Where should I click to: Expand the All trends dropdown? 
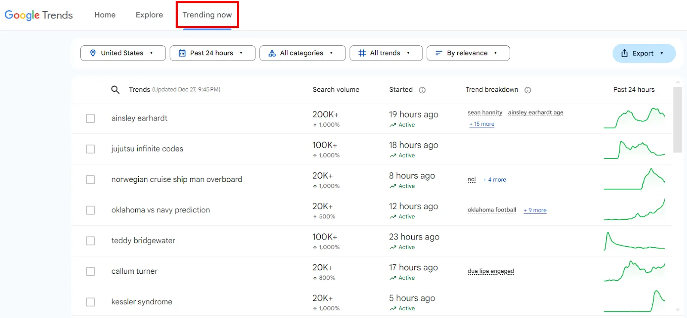[x=386, y=53]
